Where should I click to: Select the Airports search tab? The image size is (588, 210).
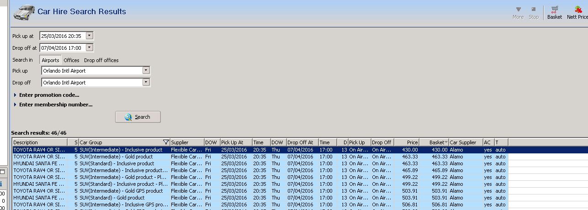pos(50,60)
